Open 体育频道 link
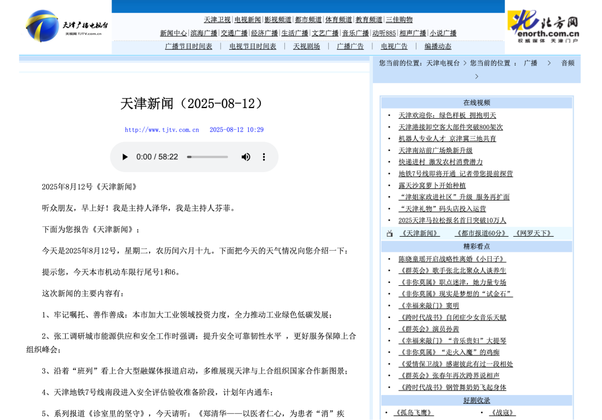The image size is (602, 420). click(x=339, y=19)
